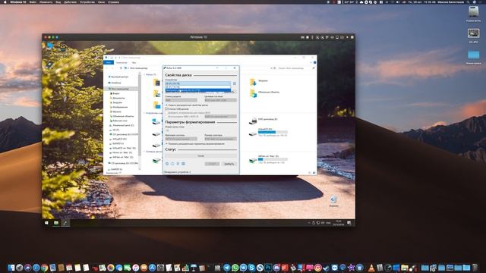Select the blue folder on Mac desktop
Image resolution: width=486 pixels, height=273 pixels.
tap(473, 55)
